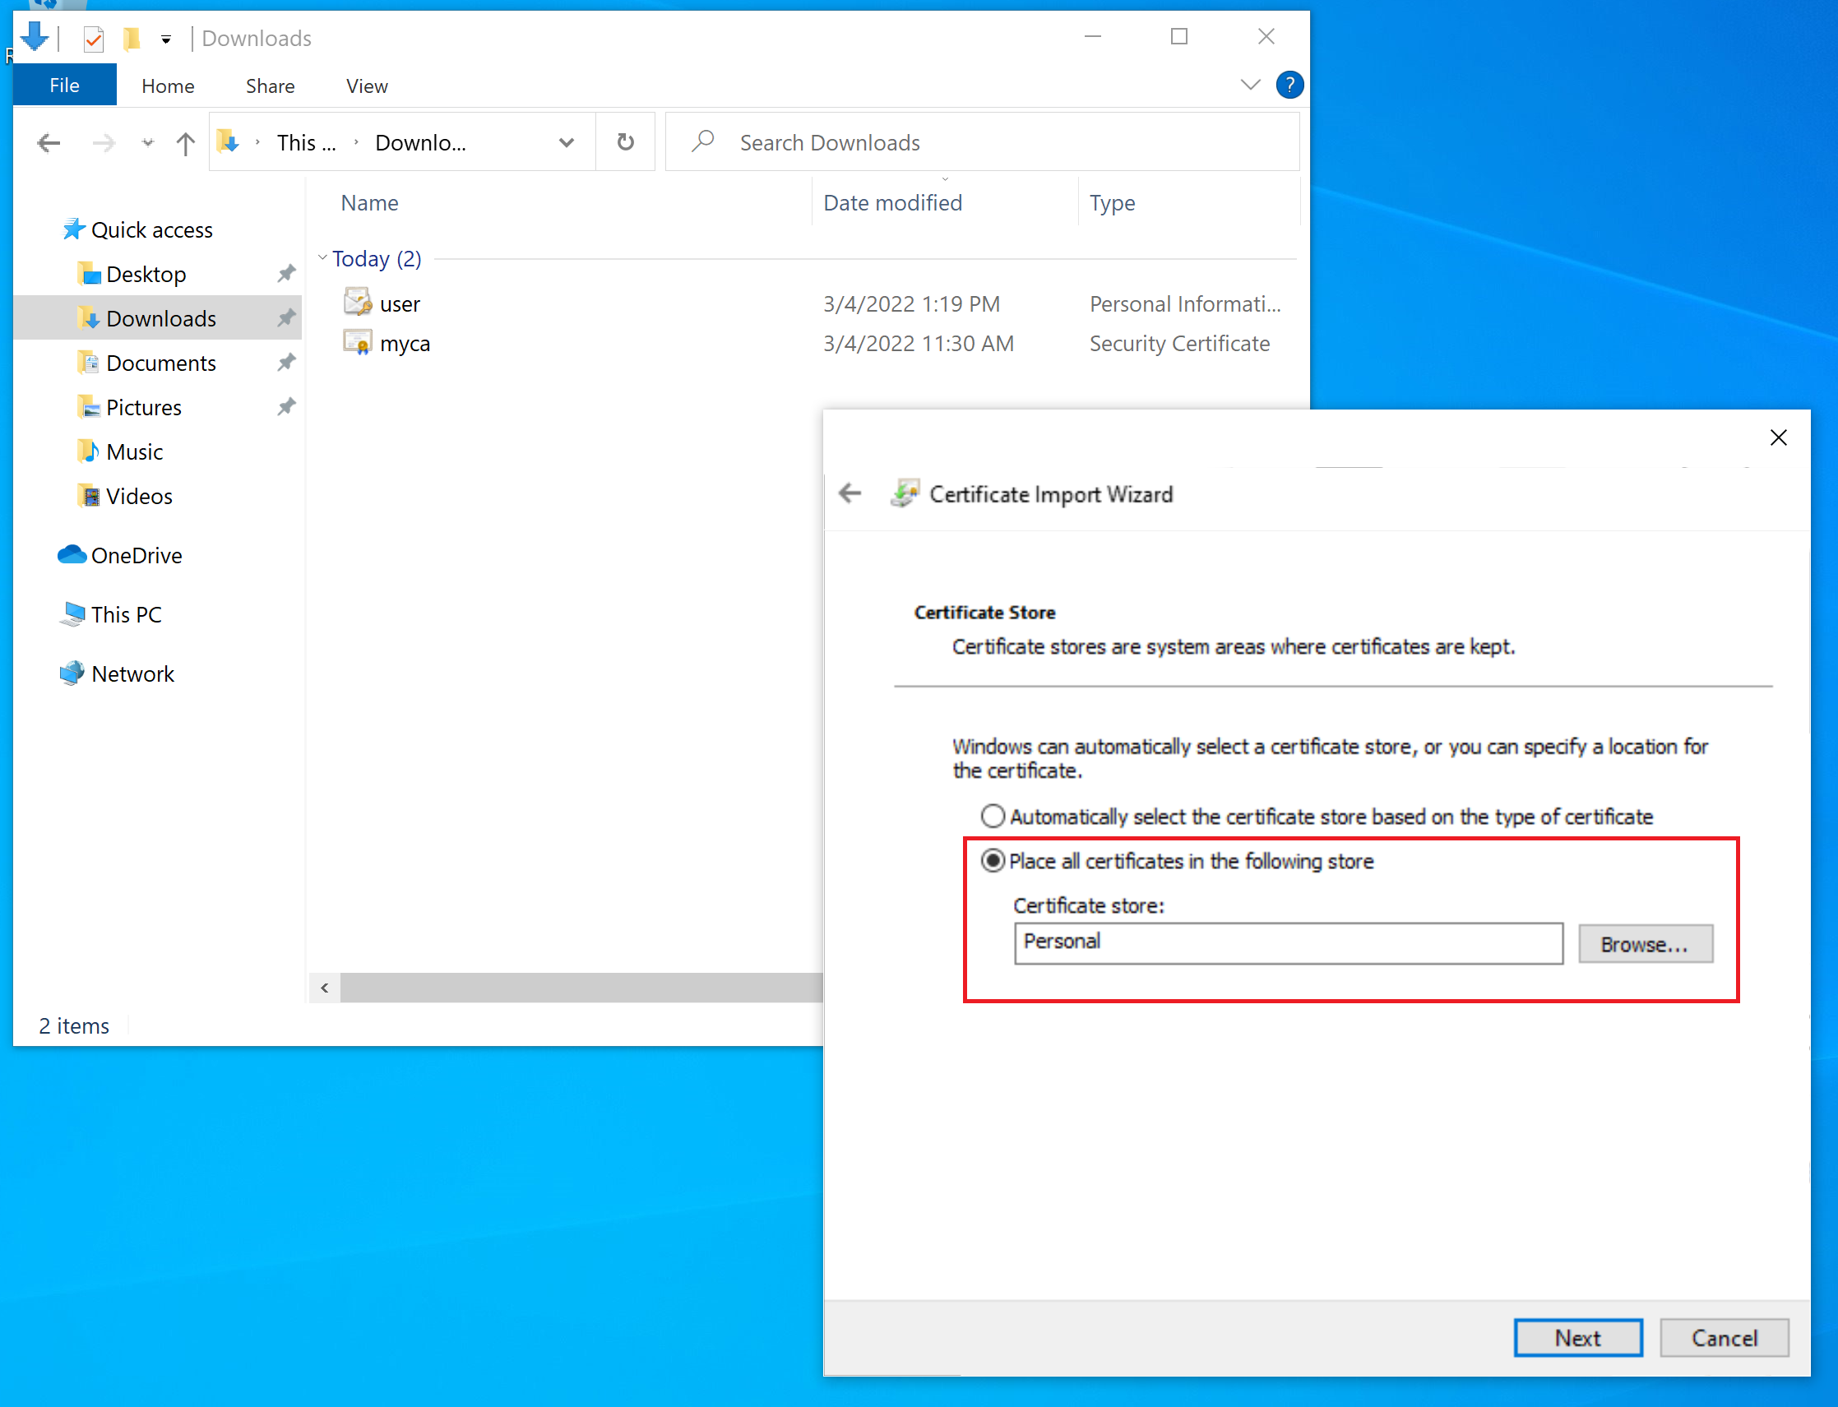Click the This PC computer icon
1838x1407 pixels.
tap(73, 614)
